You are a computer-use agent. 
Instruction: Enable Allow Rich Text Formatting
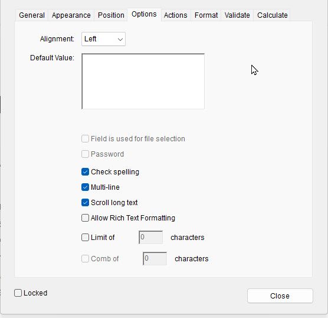click(x=85, y=218)
